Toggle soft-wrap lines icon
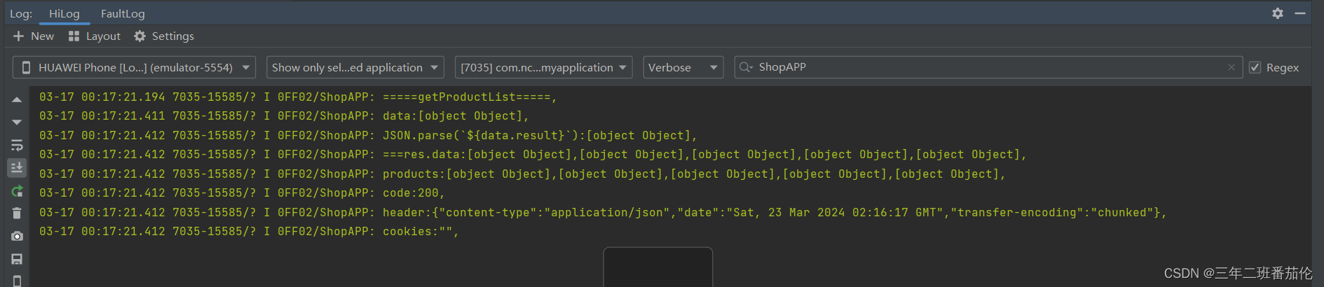Viewport: 1324px width, 287px height. [17, 146]
